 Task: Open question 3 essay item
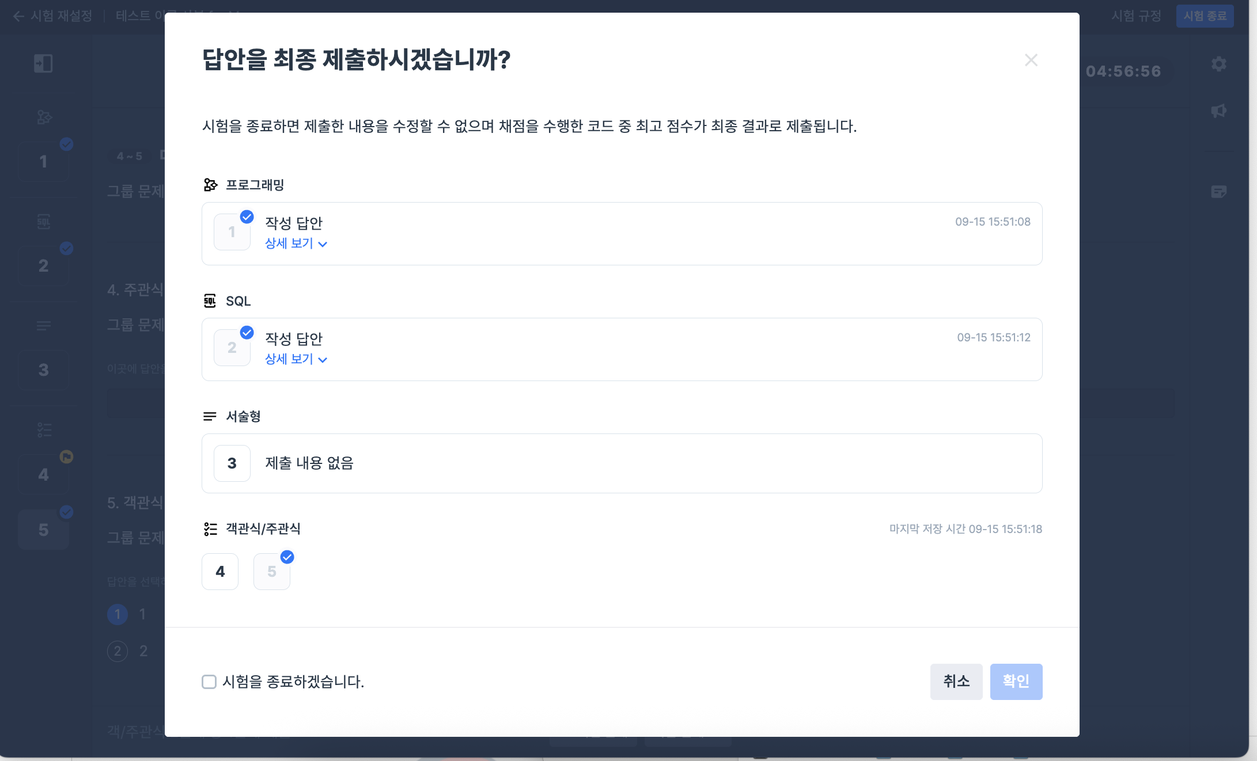(x=232, y=463)
